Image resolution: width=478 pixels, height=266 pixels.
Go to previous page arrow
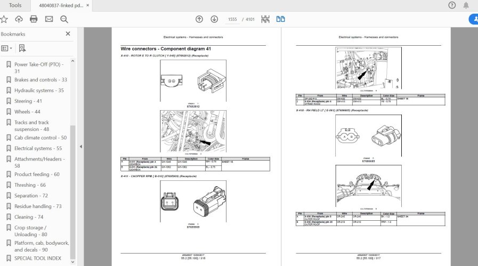pyautogui.click(x=199, y=19)
